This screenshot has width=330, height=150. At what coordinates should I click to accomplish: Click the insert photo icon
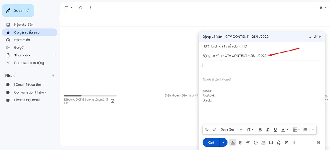point(271,143)
